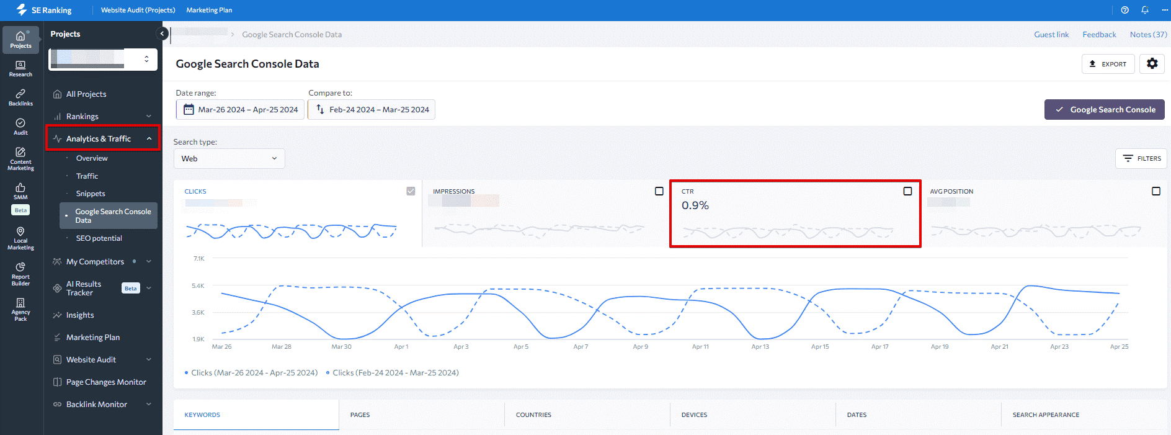
Task: Open the Guest link
Action: point(1051,34)
